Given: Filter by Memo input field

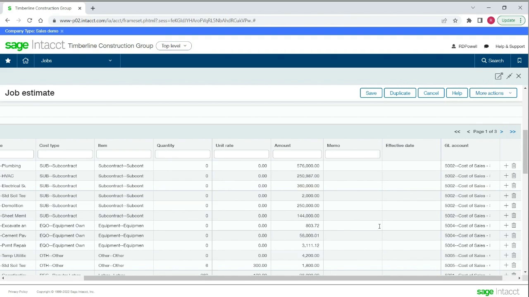Looking at the screenshot, I should click(x=353, y=154).
